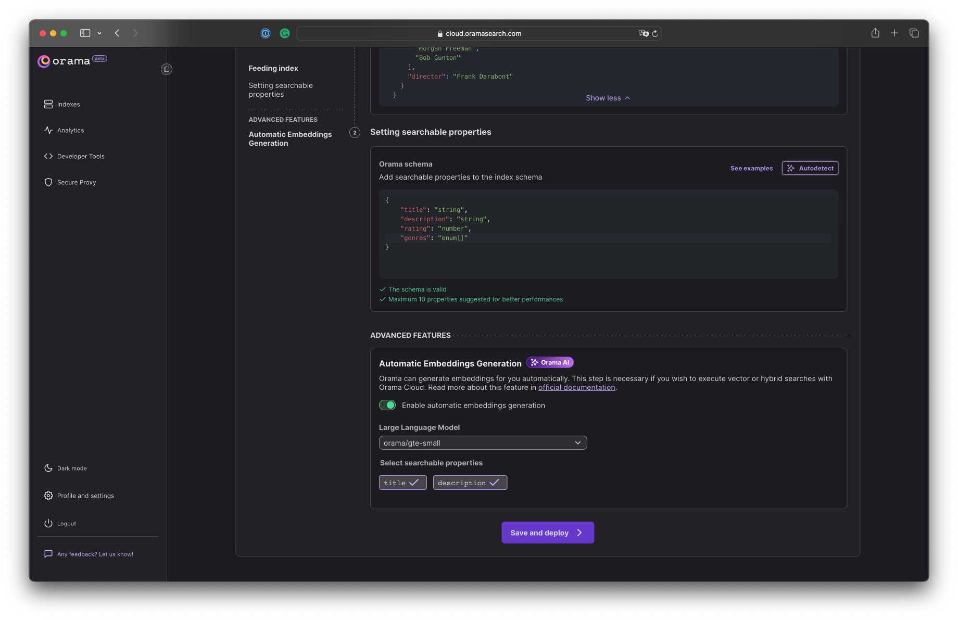Click the Orama logo
The height and width of the screenshot is (620, 958).
click(x=64, y=61)
